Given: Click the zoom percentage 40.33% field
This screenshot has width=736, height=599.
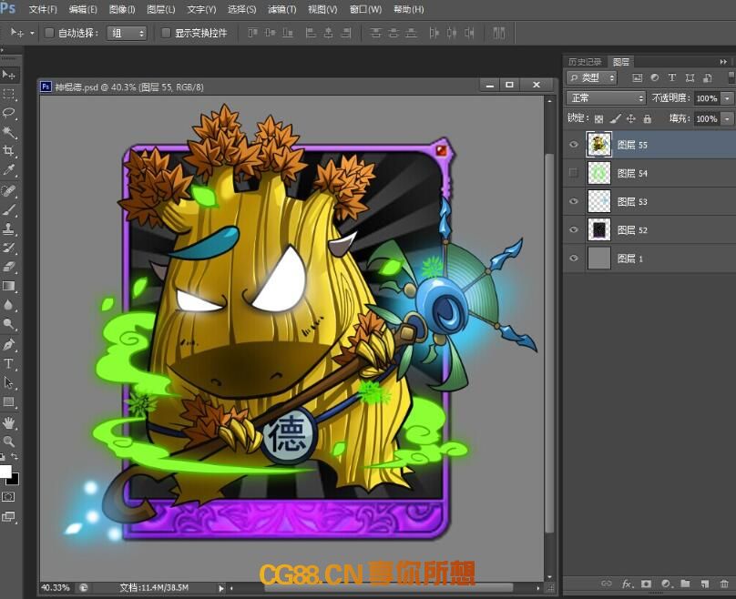Looking at the screenshot, I should pyautogui.click(x=56, y=587).
